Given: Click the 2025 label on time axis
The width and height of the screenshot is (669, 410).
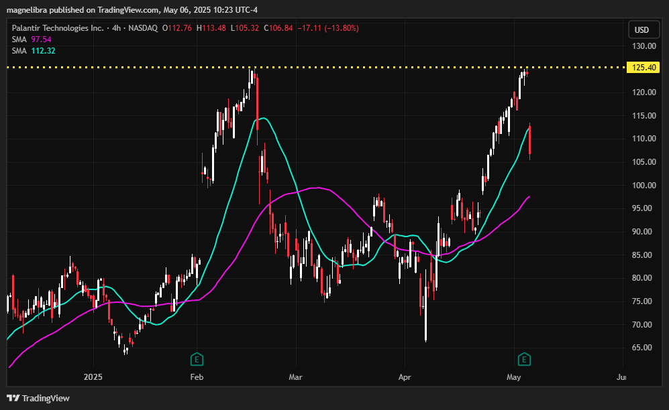Looking at the screenshot, I should point(93,377).
